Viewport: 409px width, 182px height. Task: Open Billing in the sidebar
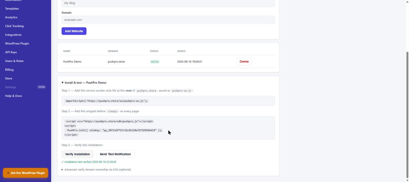(9, 70)
